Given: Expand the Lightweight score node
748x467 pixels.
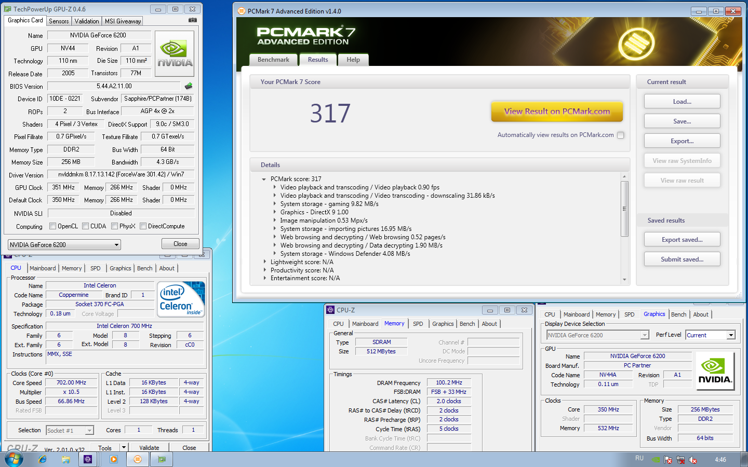Looking at the screenshot, I should (x=264, y=262).
